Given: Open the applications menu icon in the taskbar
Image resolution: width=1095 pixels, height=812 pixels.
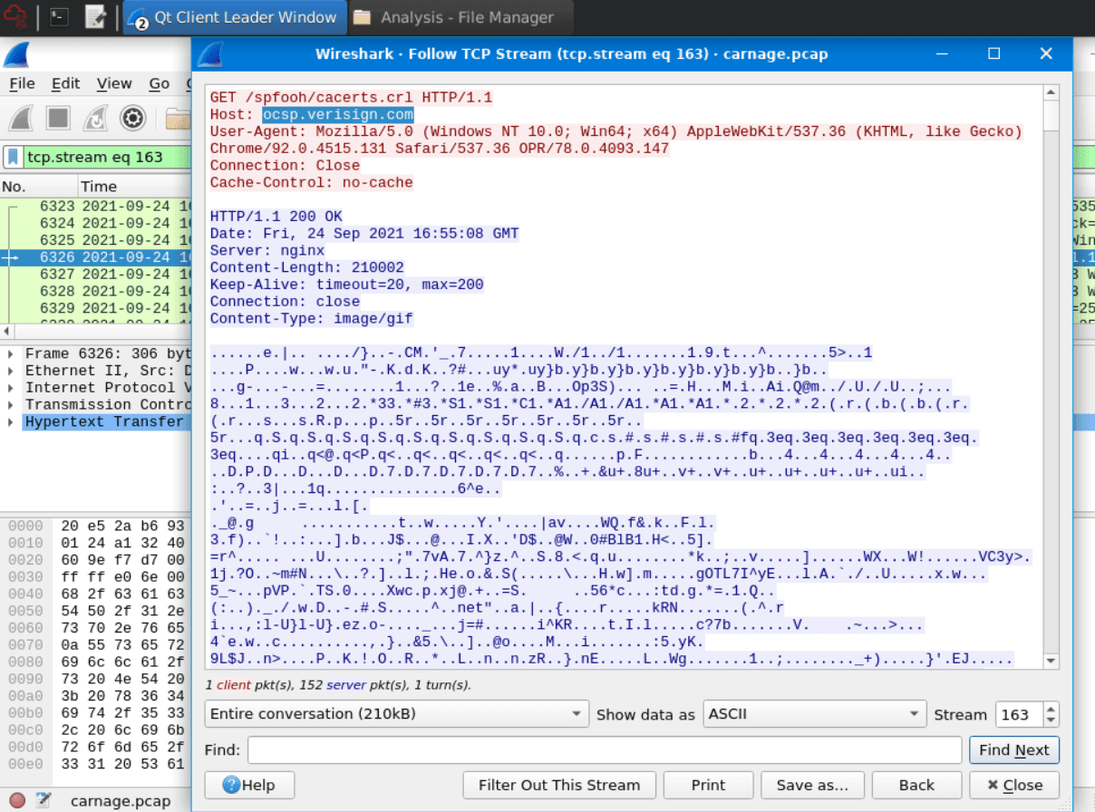Looking at the screenshot, I should point(15,16).
